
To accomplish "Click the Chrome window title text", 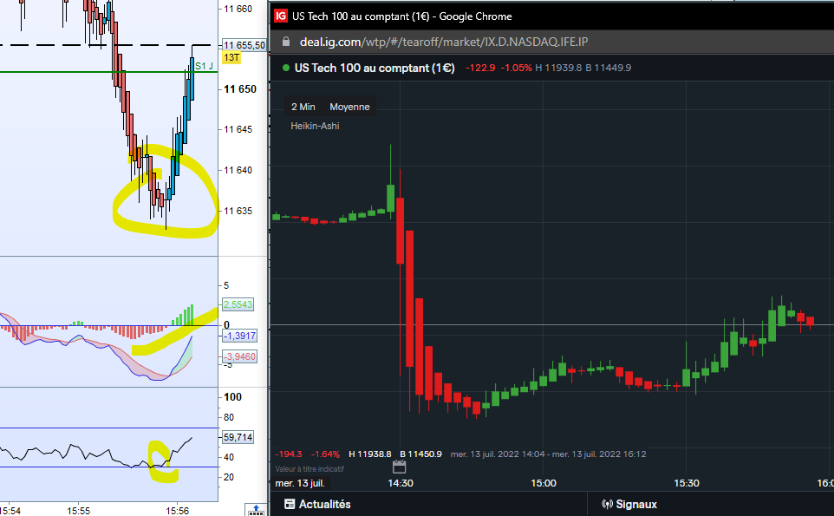I will tap(402, 16).
